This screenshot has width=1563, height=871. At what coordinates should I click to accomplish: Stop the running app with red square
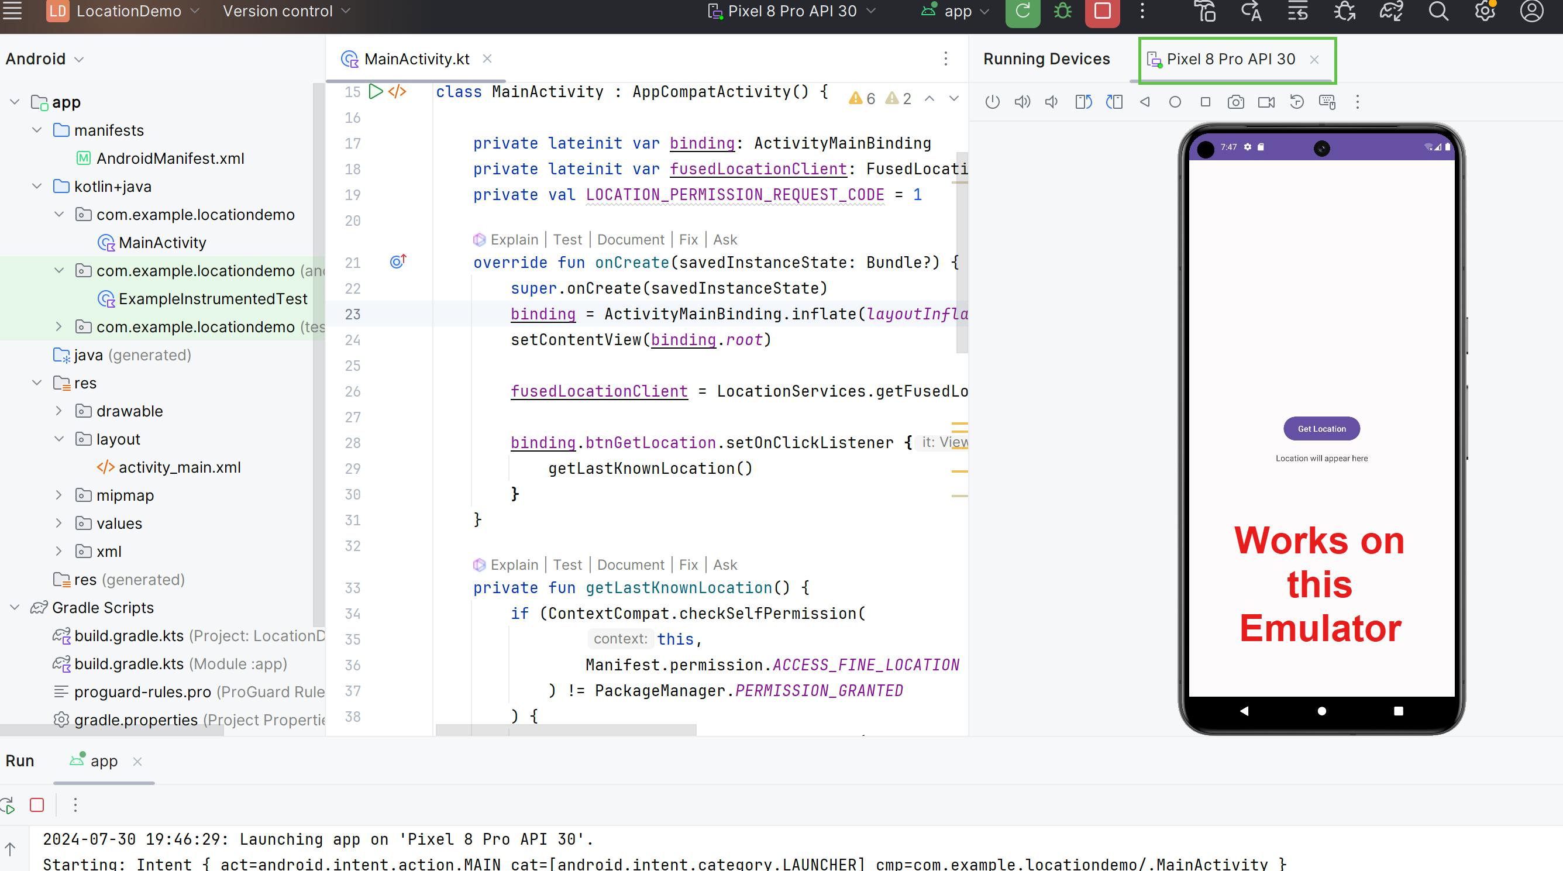tap(1103, 12)
